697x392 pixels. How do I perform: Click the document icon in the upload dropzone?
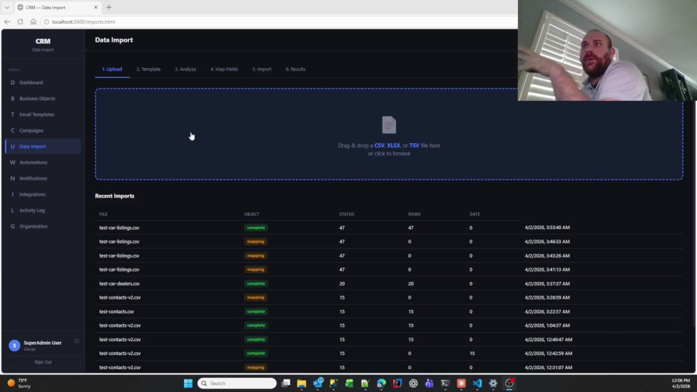point(389,125)
